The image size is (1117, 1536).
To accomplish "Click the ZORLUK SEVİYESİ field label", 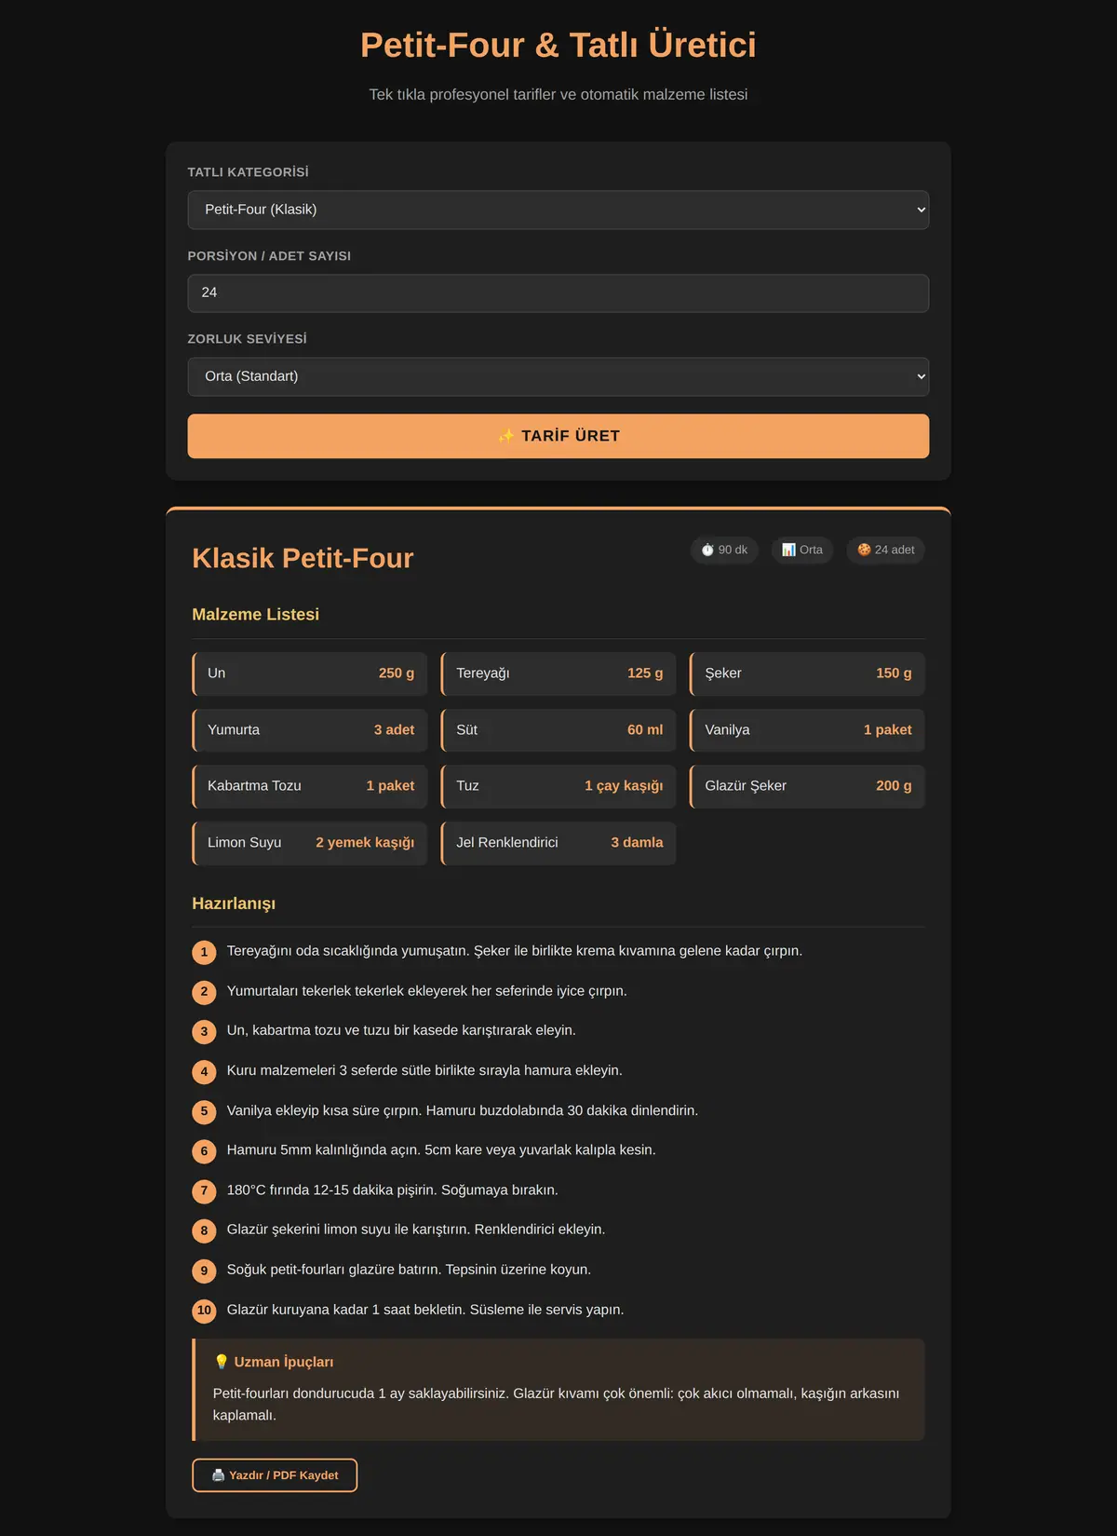I will click(248, 339).
